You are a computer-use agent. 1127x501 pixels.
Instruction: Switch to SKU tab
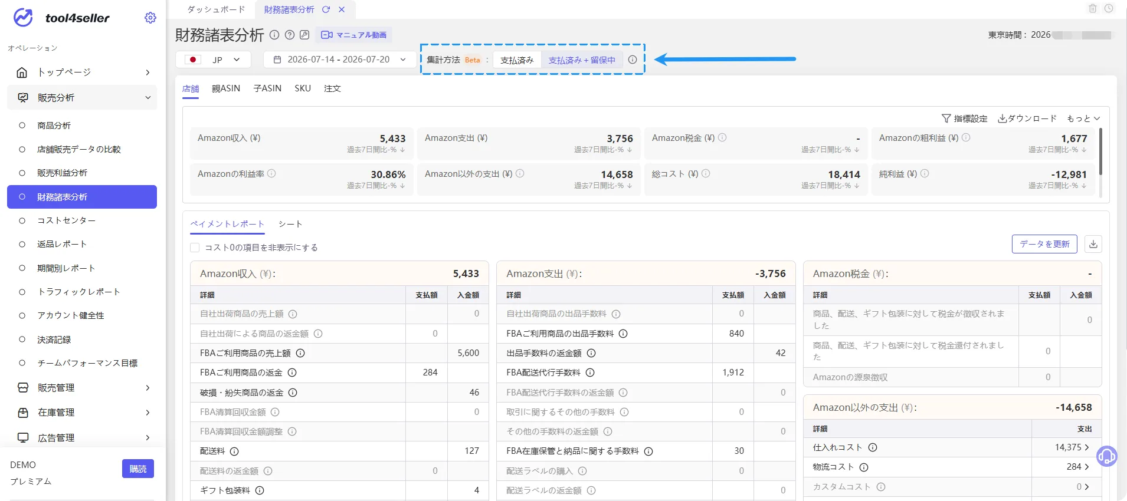[303, 88]
